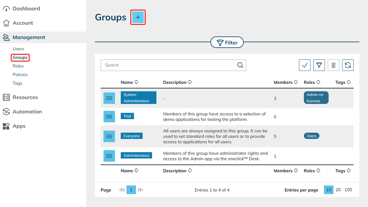Open the Administrators group

click(x=136, y=155)
